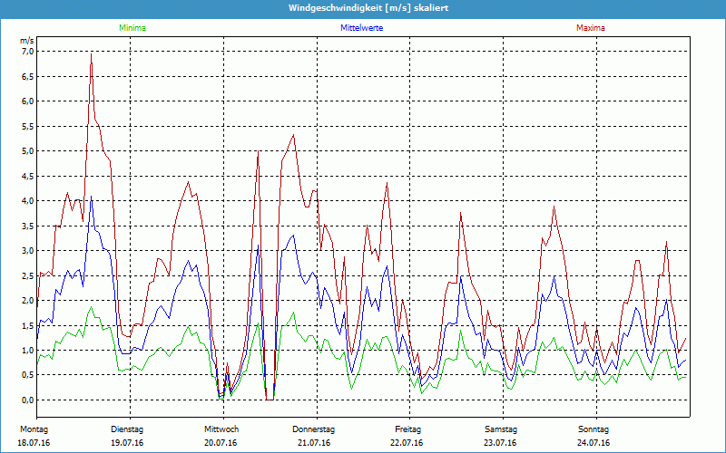Click the 7,0 y-axis value
Screen dimensions: 726x453
click(x=28, y=52)
